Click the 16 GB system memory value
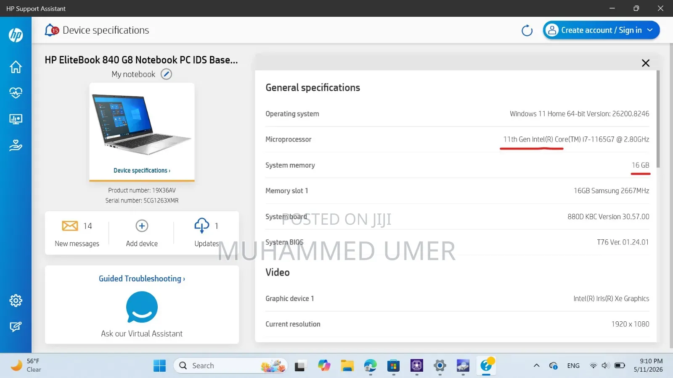The width and height of the screenshot is (673, 378). pos(640,165)
